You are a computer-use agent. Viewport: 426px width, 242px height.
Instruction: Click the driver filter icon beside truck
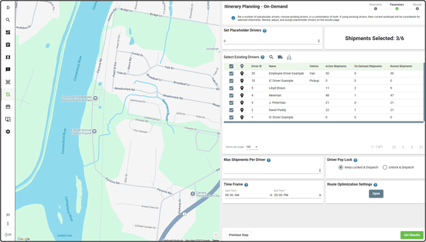tap(289, 57)
